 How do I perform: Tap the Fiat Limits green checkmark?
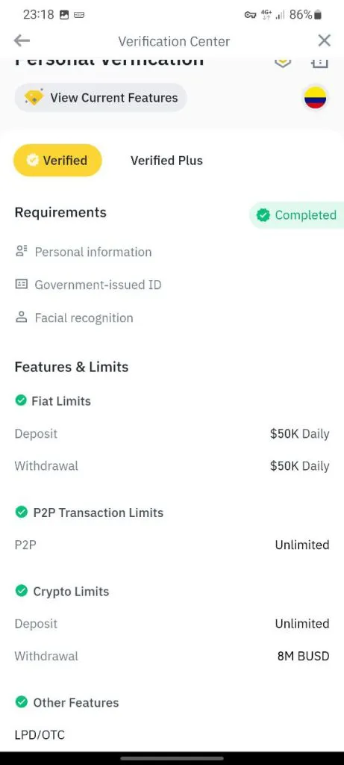coord(20,400)
